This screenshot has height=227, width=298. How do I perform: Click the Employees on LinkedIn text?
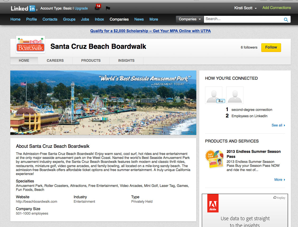pyautogui.click(x=249, y=116)
